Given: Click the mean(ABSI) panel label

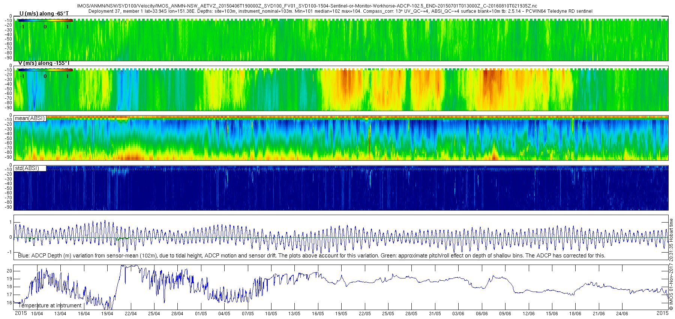Looking at the screenshot, I should pos(30,119).
